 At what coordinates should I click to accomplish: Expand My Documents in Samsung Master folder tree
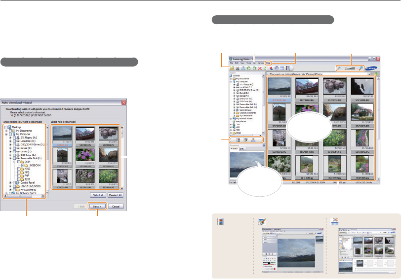pyautogui.click(x=231, y=79)
